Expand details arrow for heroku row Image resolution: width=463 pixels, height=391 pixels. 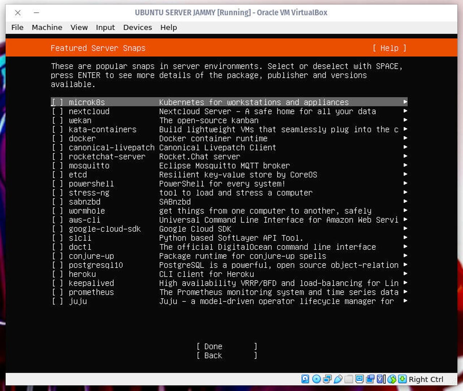[405, 274]
